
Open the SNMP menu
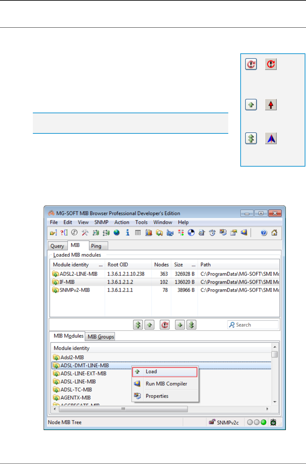pyautogui.click(x=101, y=222)
